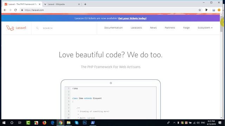Open File Explorer from the taskbar
225x126 pixels.
[69, 123]
